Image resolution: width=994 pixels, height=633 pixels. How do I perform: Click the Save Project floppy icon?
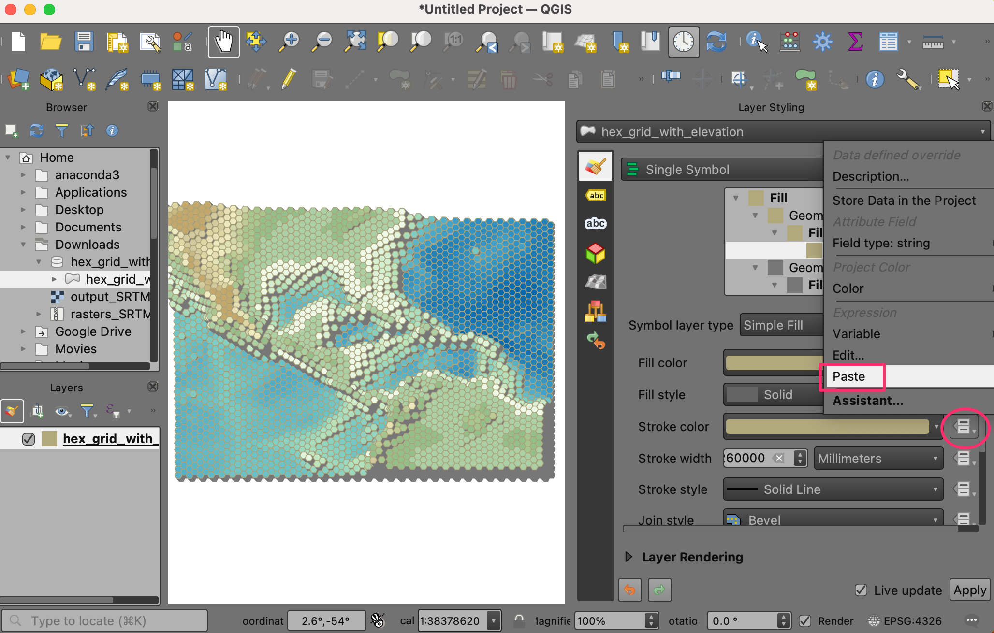click(84, 42)
